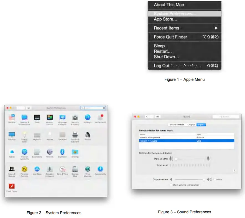Open Trackpad preferences icon
This screenshot has width=245, height=218.
(62, 135)
